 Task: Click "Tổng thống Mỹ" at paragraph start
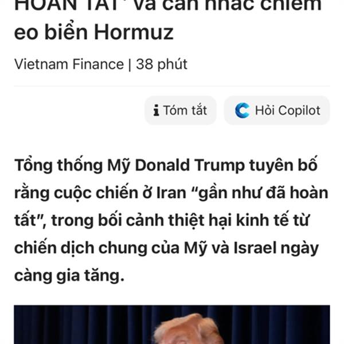pyautogui.click(x=72, y=165)
